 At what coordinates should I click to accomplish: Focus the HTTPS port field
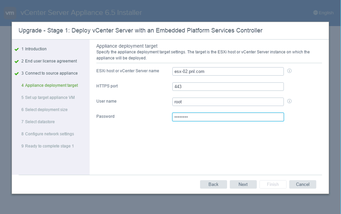tap(228, 87)
